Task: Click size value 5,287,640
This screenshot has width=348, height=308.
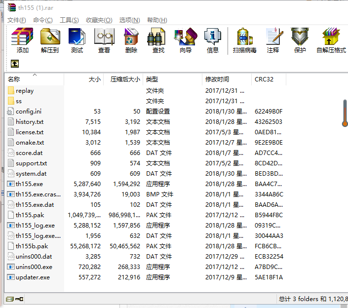Action: coord(87,184)
